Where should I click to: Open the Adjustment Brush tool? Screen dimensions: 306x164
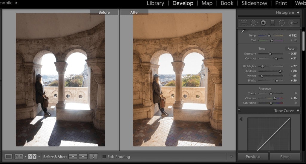tap(293, 23)
